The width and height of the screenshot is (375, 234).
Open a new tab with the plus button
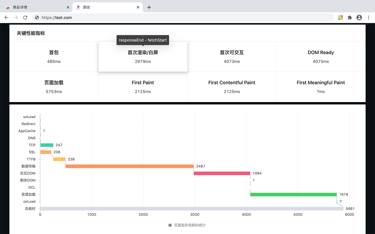149,7
